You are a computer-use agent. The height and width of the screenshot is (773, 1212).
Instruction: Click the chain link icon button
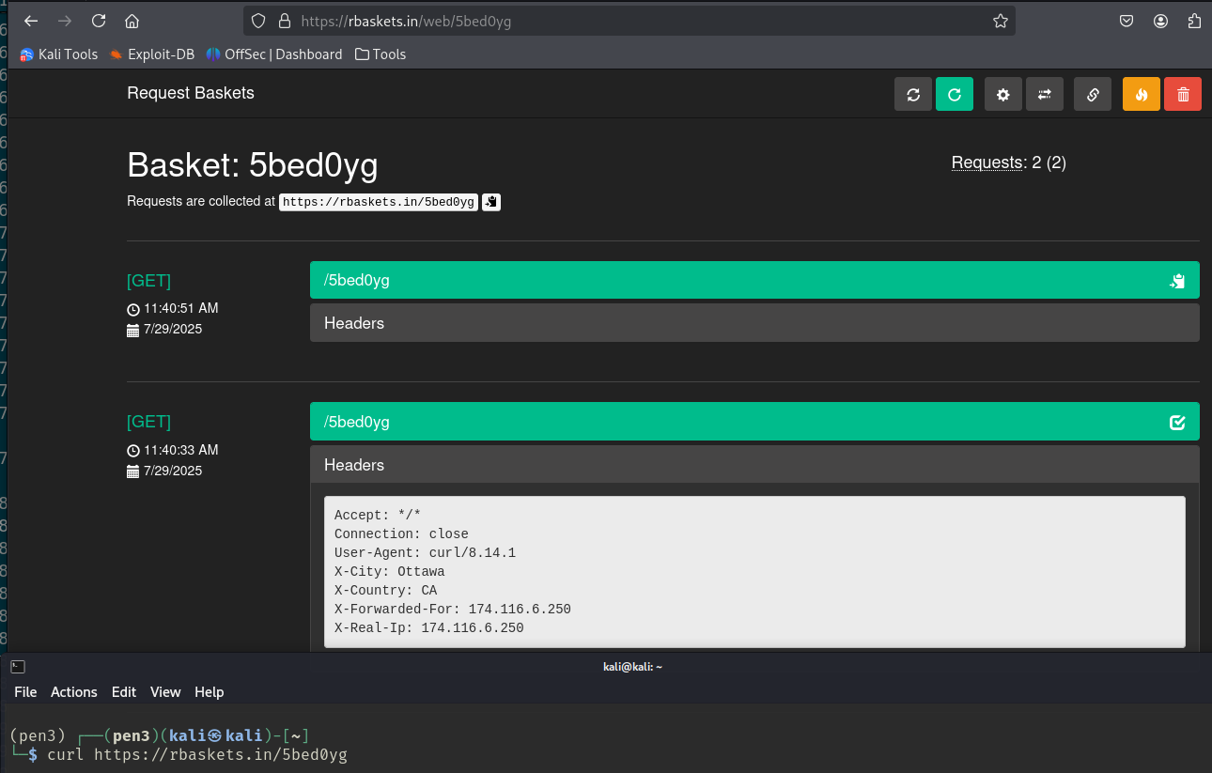coord(1092,94)
